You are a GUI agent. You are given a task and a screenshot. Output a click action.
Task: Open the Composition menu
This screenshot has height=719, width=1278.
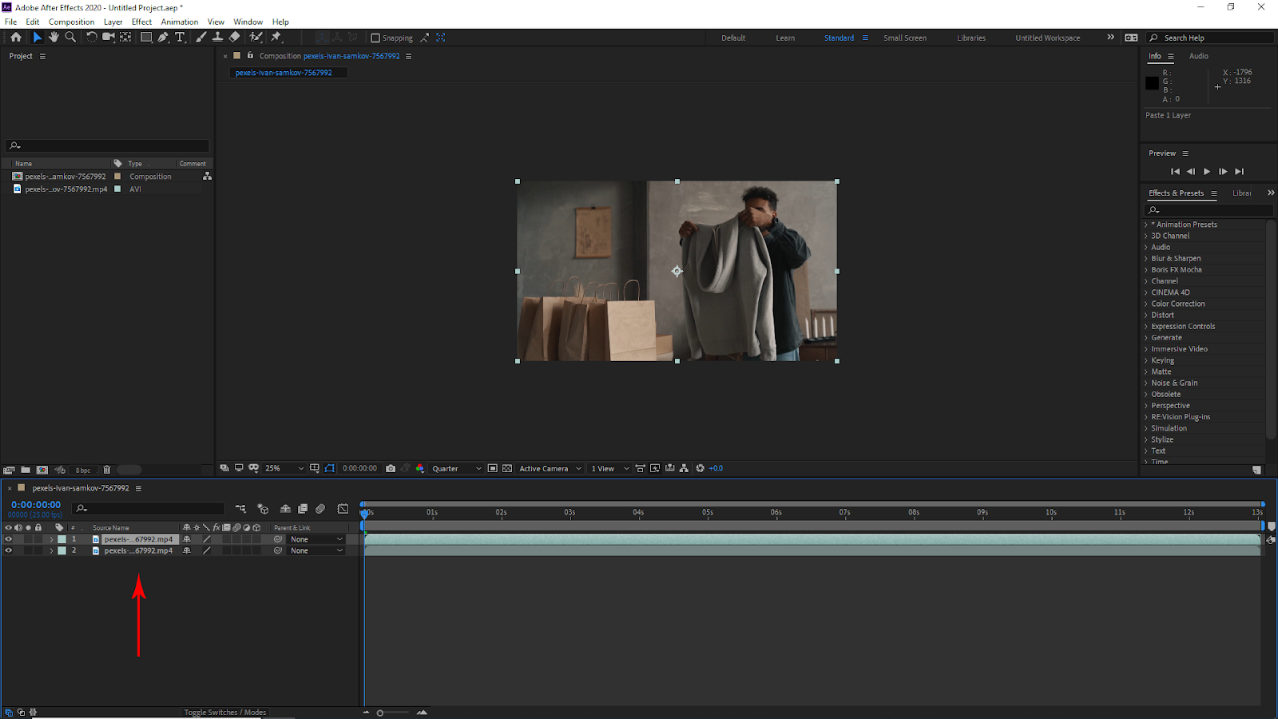coord(71,22)
